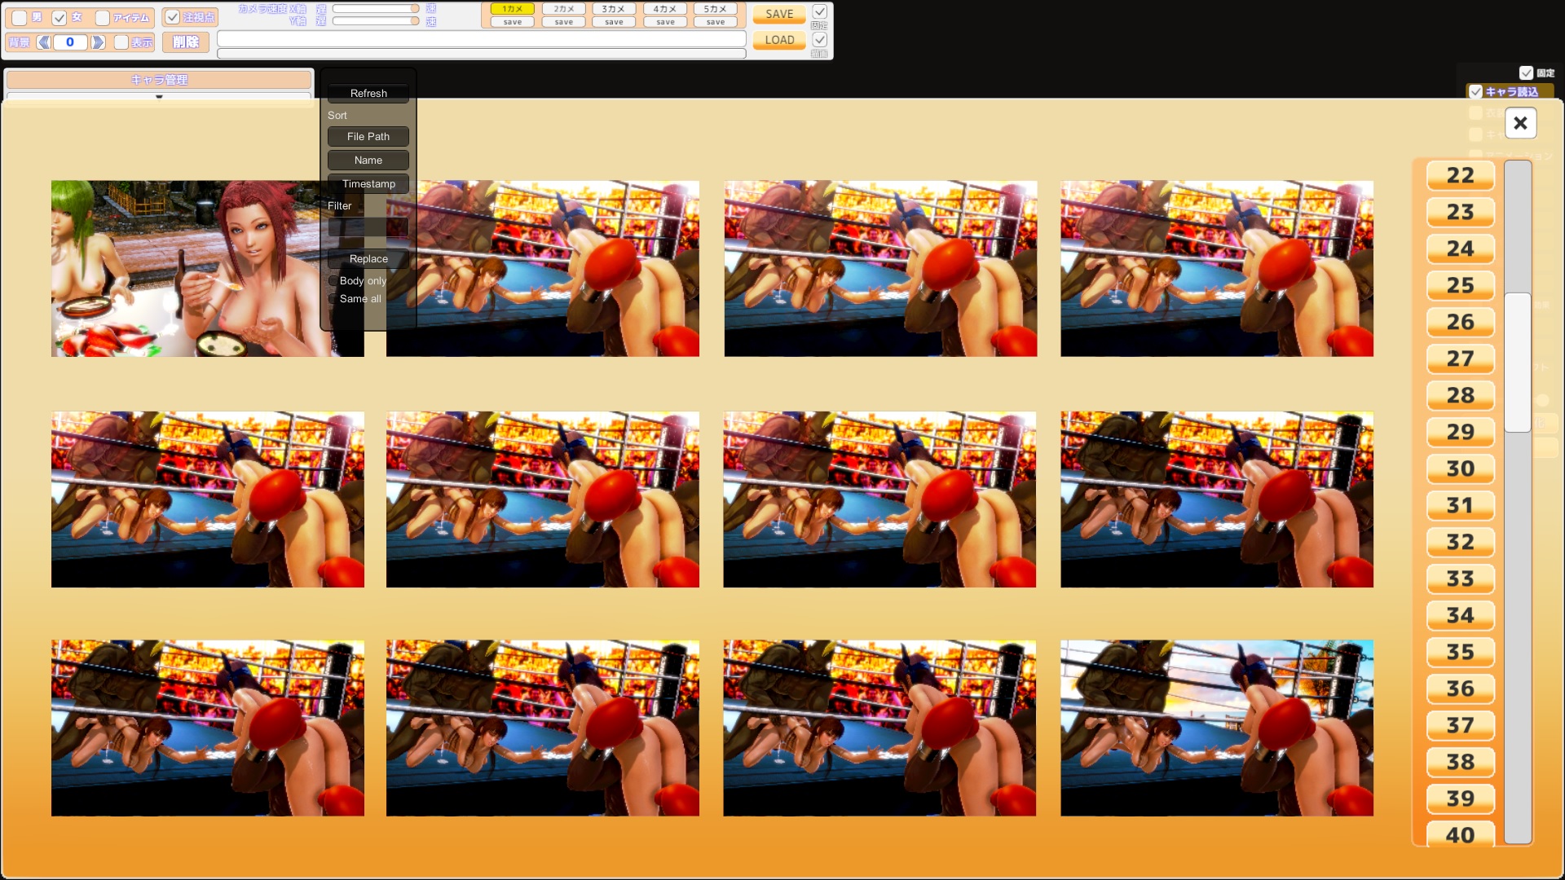Image resolution: width=1565 pixels, height=880 pixels.
Task: Open page 32 in the list
Action: (1460, 542)
